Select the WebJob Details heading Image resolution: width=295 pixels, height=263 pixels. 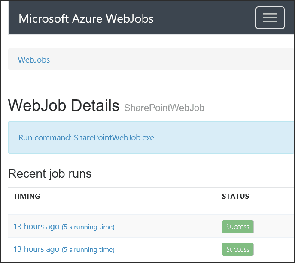click(64, 105)
